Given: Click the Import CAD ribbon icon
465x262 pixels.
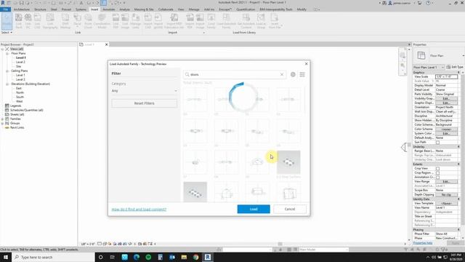Looking at the screenshot, I should [x=148, y=21].
